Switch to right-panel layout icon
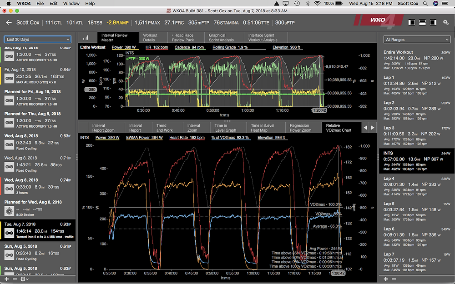 coord(433,22)
